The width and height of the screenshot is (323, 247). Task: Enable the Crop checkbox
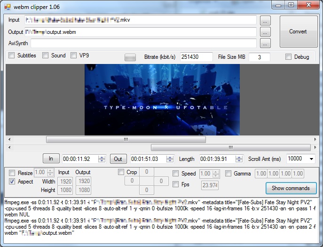(x=121, y=172)
